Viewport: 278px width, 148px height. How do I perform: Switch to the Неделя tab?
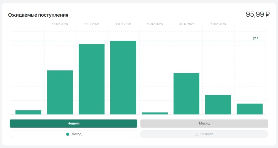pos(73,123)
